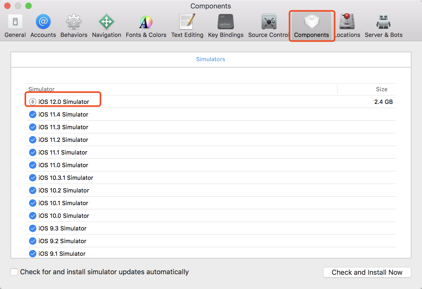Select the Components preferences icon
This screenshot has width=422, height=289.
(x=311, y=22)
